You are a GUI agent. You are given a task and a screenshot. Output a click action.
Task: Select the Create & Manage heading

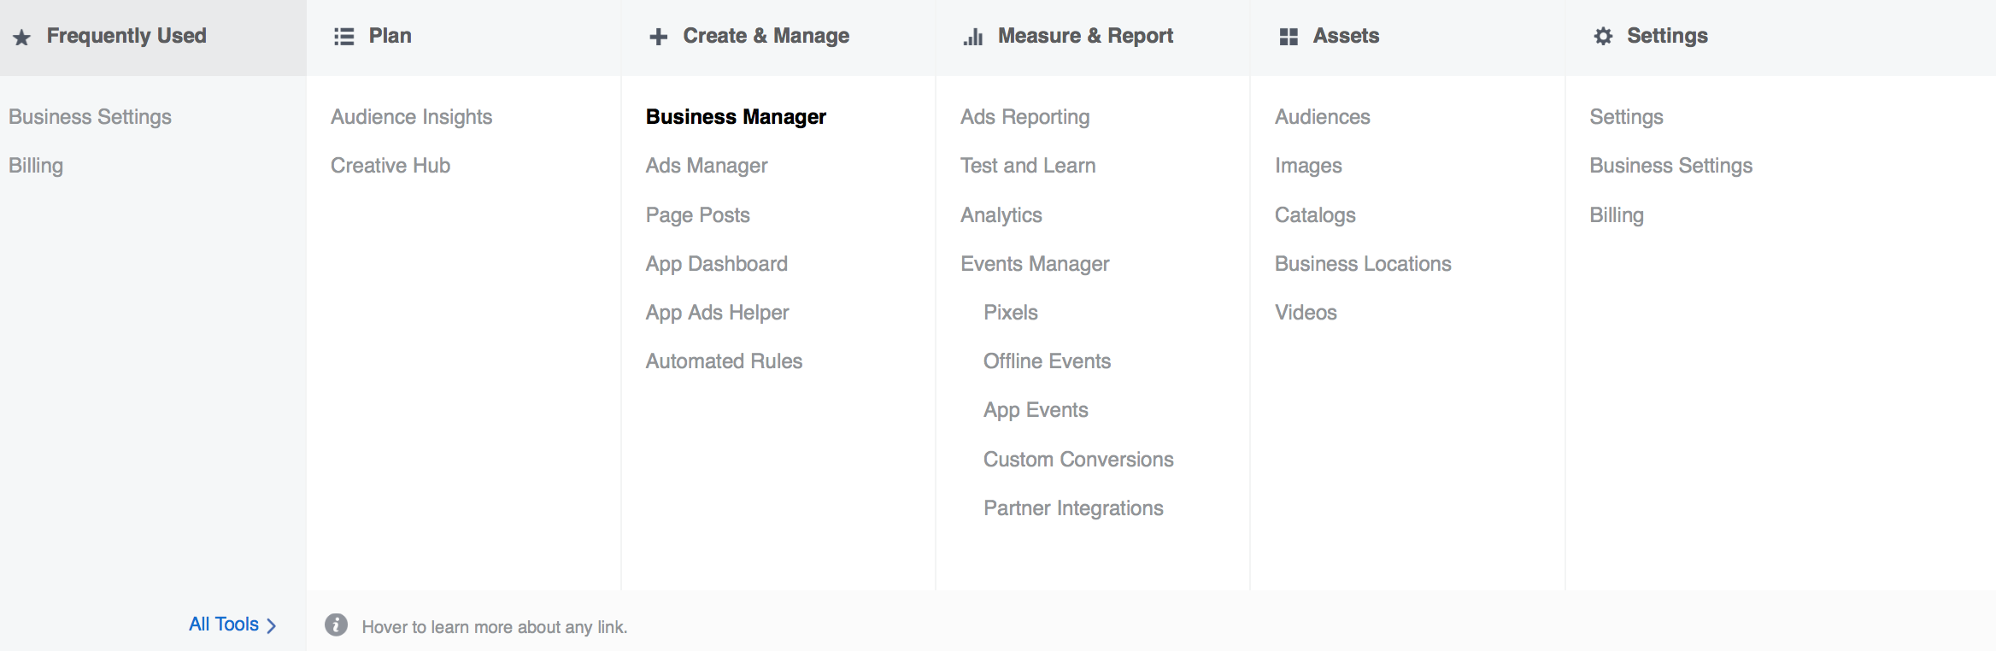tap(766, 36)
